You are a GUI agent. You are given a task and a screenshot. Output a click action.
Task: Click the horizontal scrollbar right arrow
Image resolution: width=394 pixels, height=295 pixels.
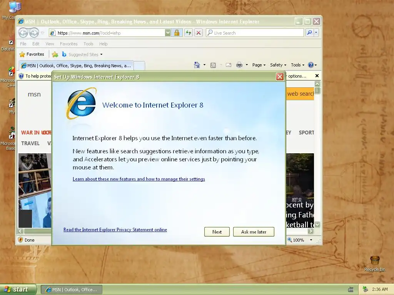[x=311, y=231]
